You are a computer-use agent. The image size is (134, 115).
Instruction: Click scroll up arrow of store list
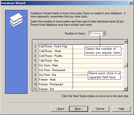125,41
